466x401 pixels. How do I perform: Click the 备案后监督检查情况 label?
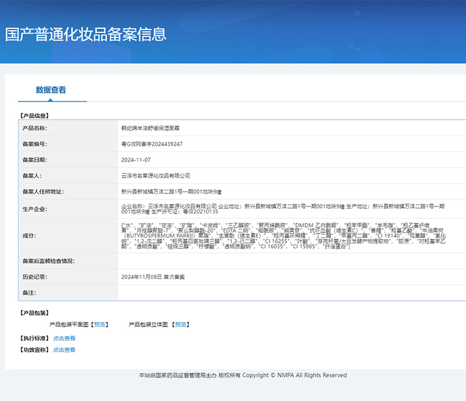pos(49,261)
